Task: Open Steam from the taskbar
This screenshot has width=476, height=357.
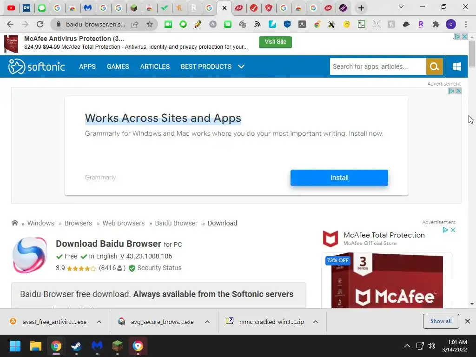Action: [x=77, y=346]
